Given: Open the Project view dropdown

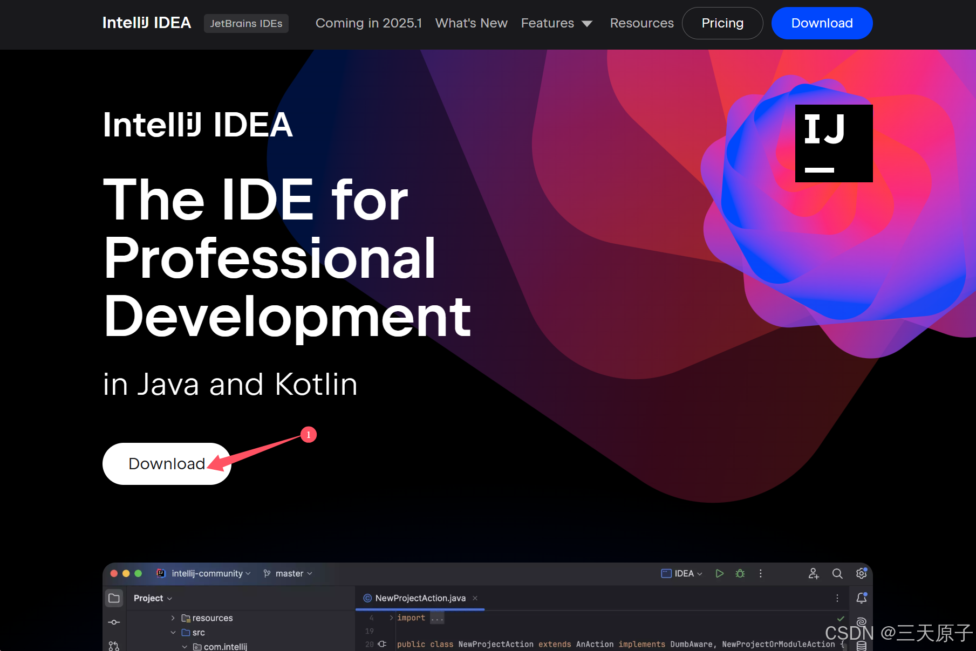Looking at the screenshot, I should (x=153, y=598).
